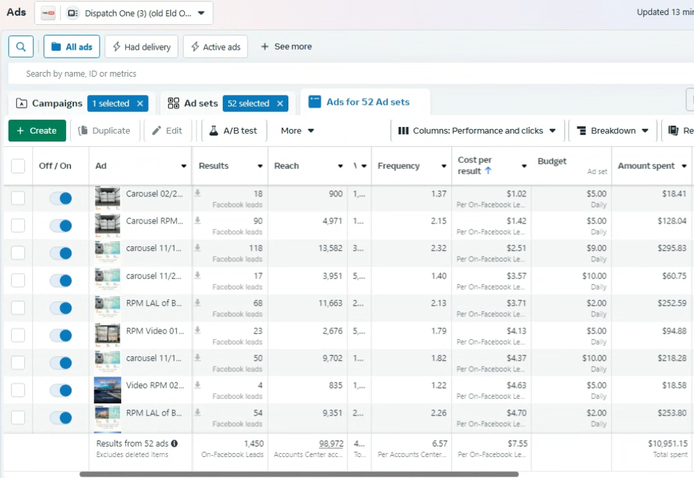694x478 pixels.
Task: Click the green Create button
Action: [x=37, y=130]
